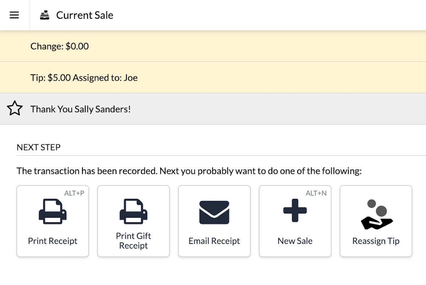Open the hamburger navigation menu
Screen dimensions: 426x285
14,15
